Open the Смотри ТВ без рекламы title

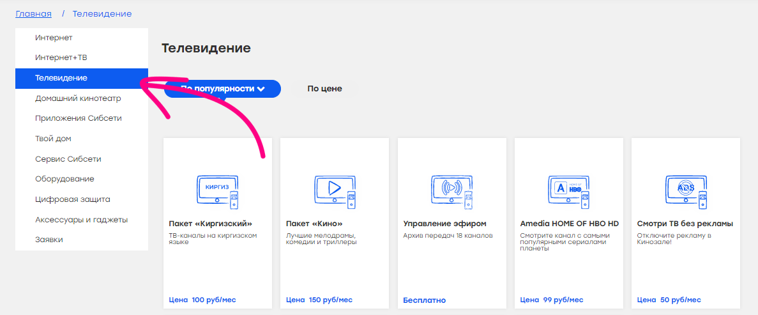tap(685, 224)
